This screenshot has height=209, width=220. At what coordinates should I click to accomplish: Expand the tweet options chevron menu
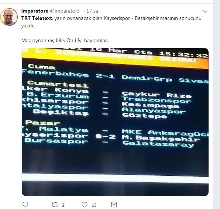pyautogui.click(x=205, y=11)
